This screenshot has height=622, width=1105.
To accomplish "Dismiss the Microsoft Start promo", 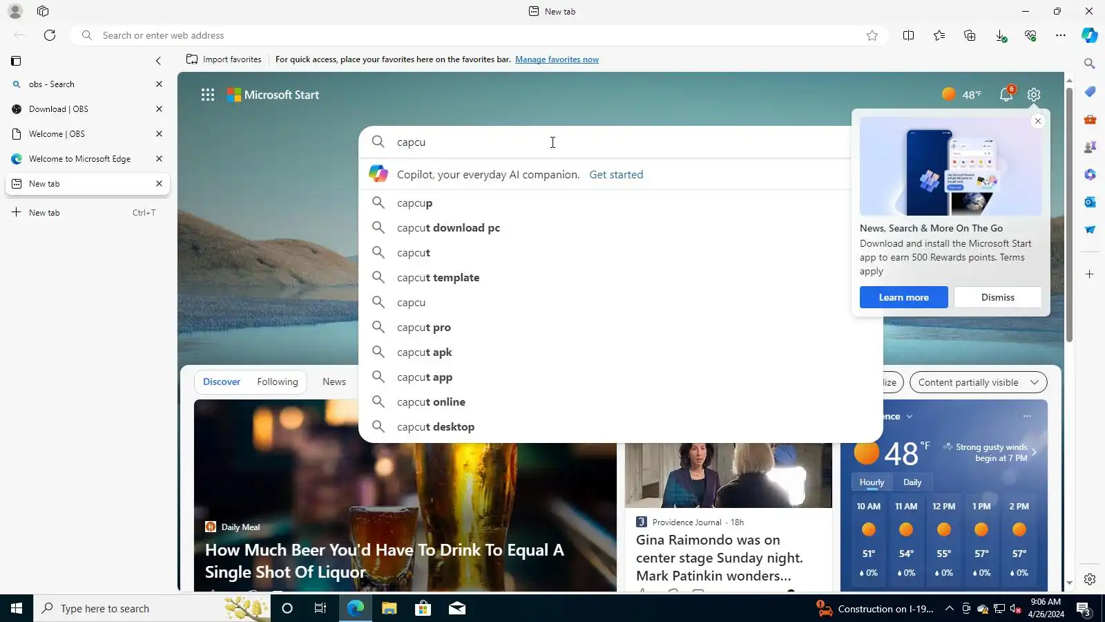I will pyautogui.click(x=998, y=298).
